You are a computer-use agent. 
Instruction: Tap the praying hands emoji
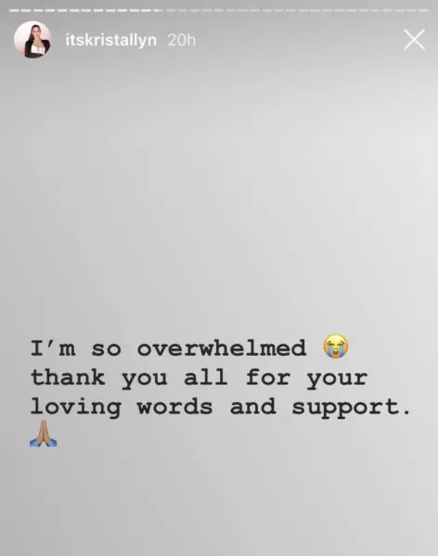click(x=44, y=434)
